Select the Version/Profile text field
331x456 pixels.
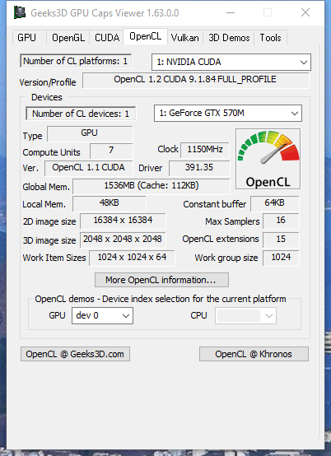(x=195, y=80)
